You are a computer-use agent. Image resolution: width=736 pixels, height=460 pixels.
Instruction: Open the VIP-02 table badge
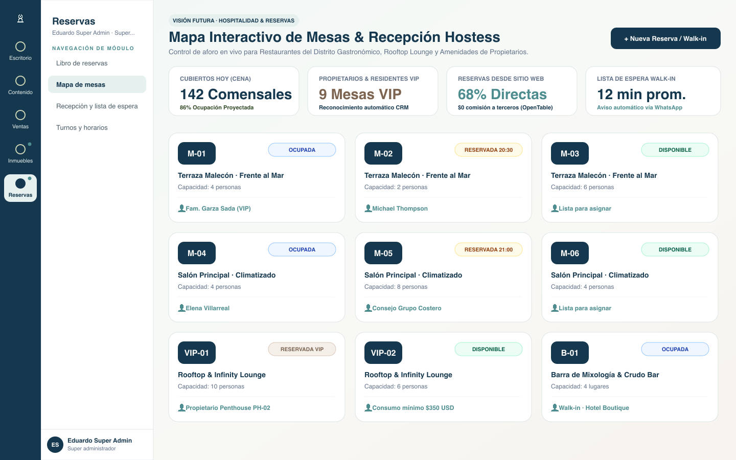click(383, 353)
